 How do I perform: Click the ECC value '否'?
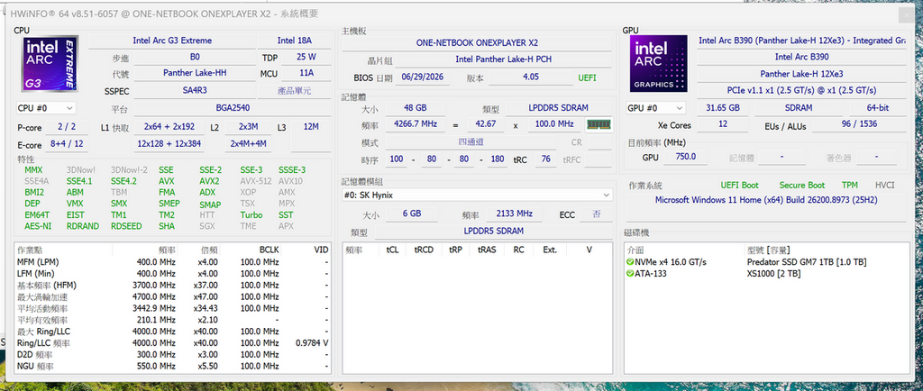pos(597,214)
